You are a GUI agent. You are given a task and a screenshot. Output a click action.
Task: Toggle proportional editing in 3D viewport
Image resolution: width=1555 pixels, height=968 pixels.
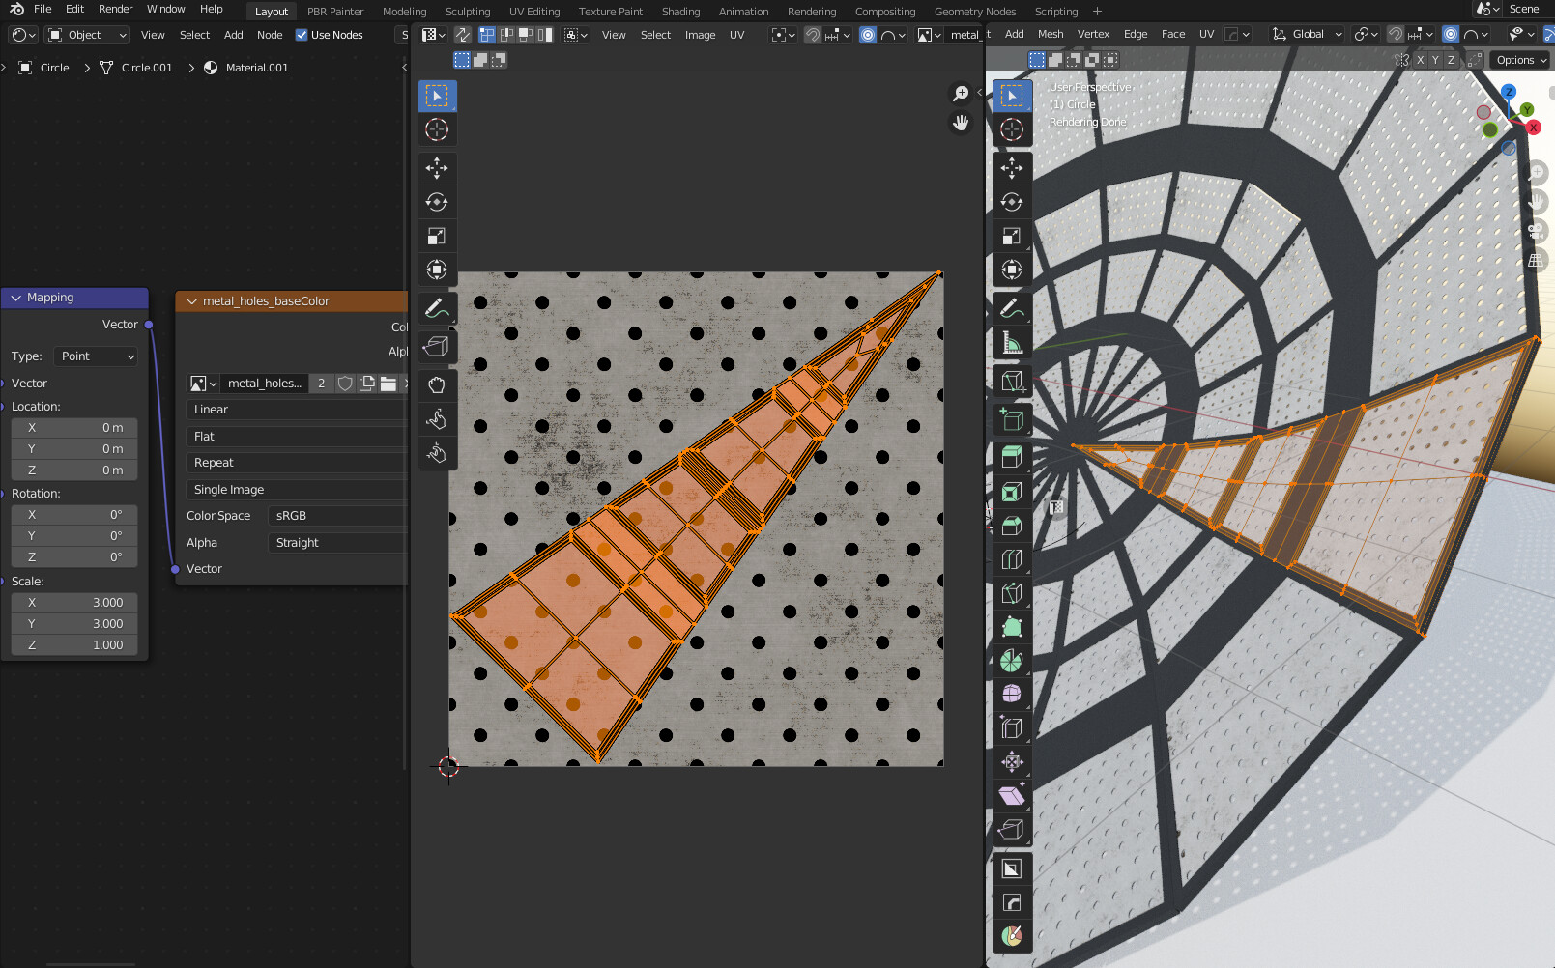click(x=1451, y=34)
